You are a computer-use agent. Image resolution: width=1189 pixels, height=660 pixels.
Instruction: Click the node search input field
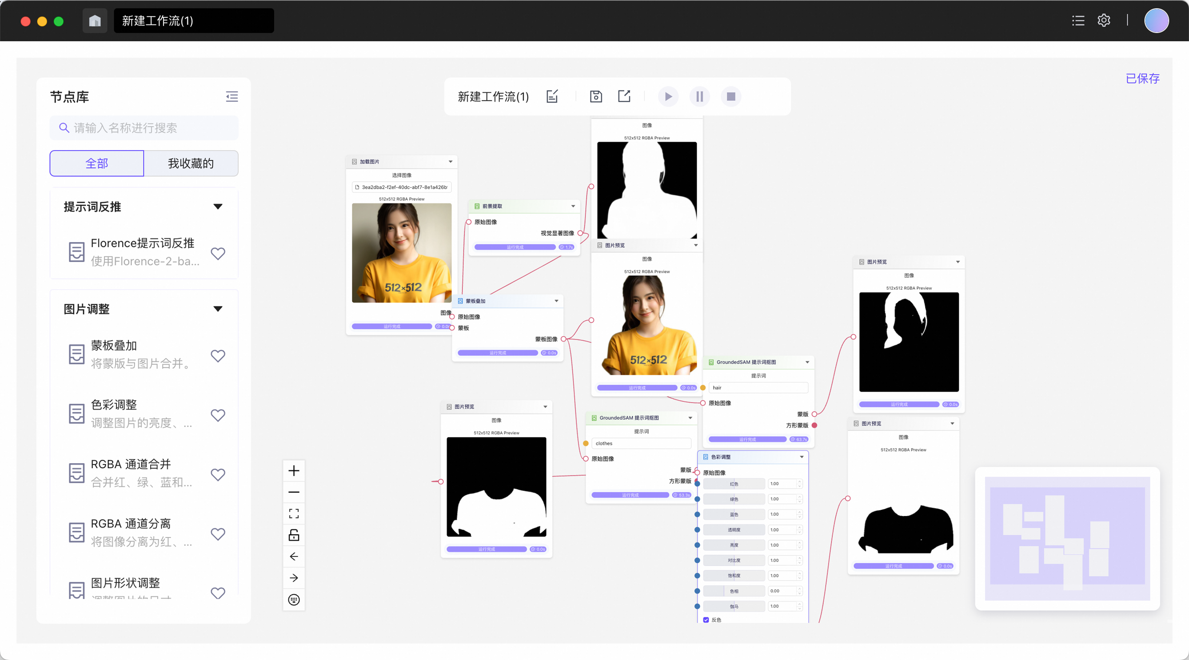pos(144,128)
